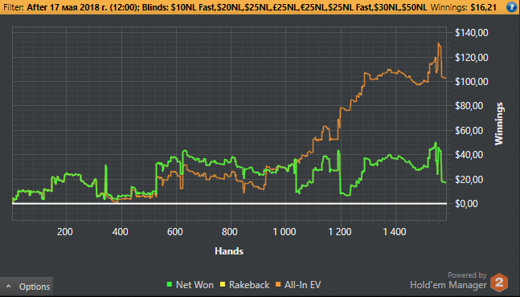Toggle the All-In EV orange legend swatch
The height and width of the screenshot is (297, 520).
pyautogui.click(x=278, y=284)
